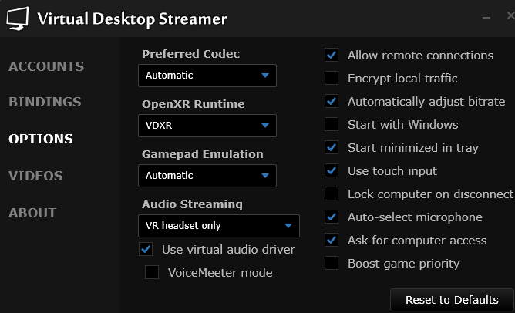This screenshot has width=515, height=313.
Task: Expand the Audio Streaming dropdown
Action: coord(219,226)
